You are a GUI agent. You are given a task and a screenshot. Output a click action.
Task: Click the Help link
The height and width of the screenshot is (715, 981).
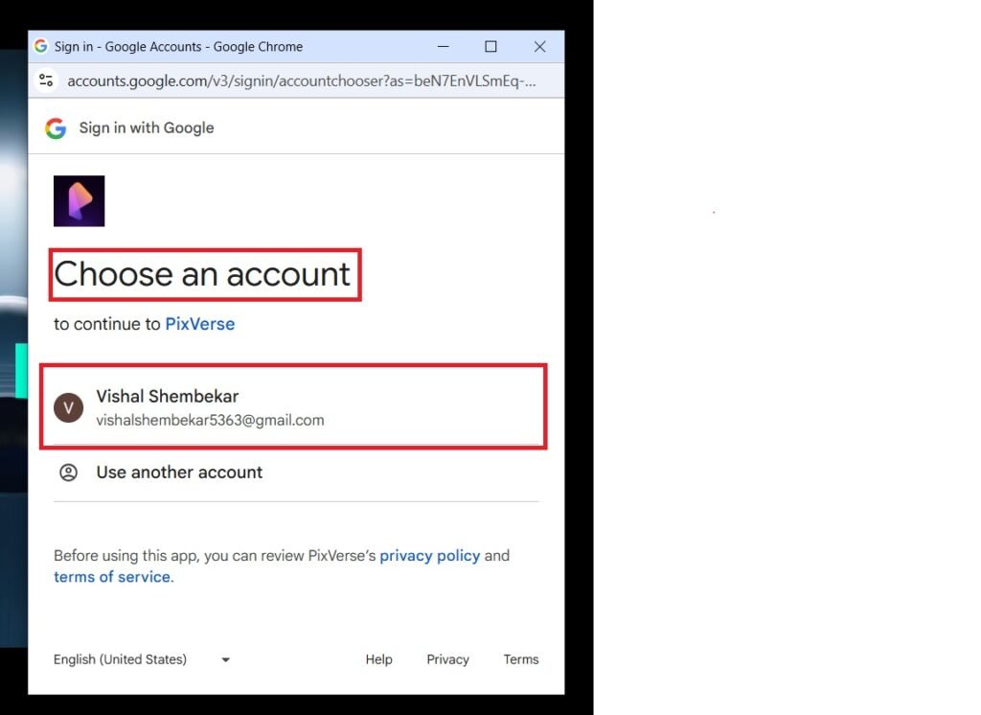(x=378, y=659)
